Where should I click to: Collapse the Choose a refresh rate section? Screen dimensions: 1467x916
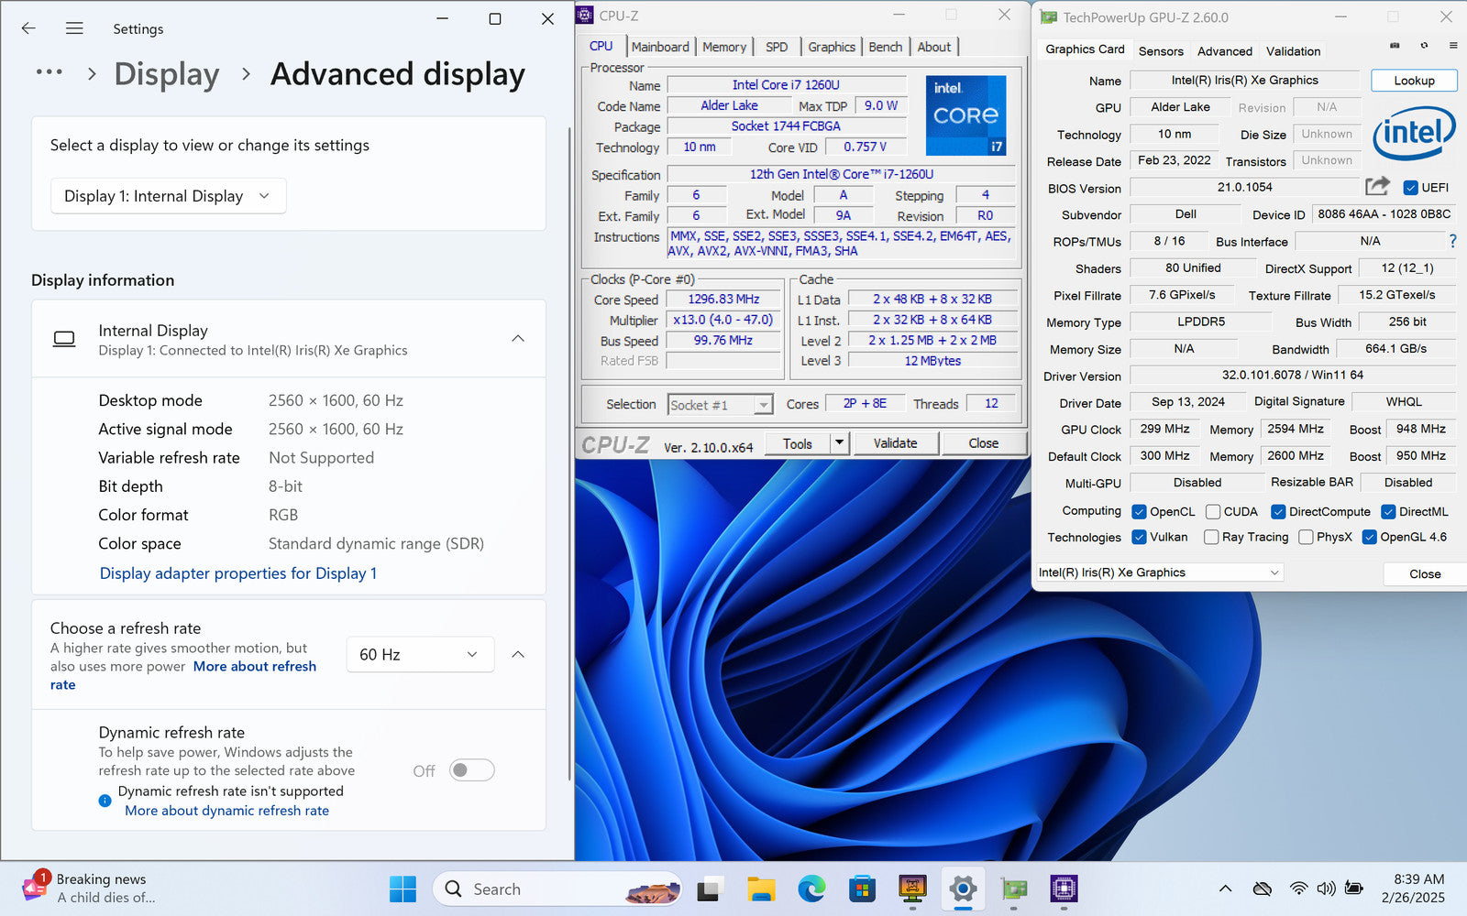(x=518, y=654)
